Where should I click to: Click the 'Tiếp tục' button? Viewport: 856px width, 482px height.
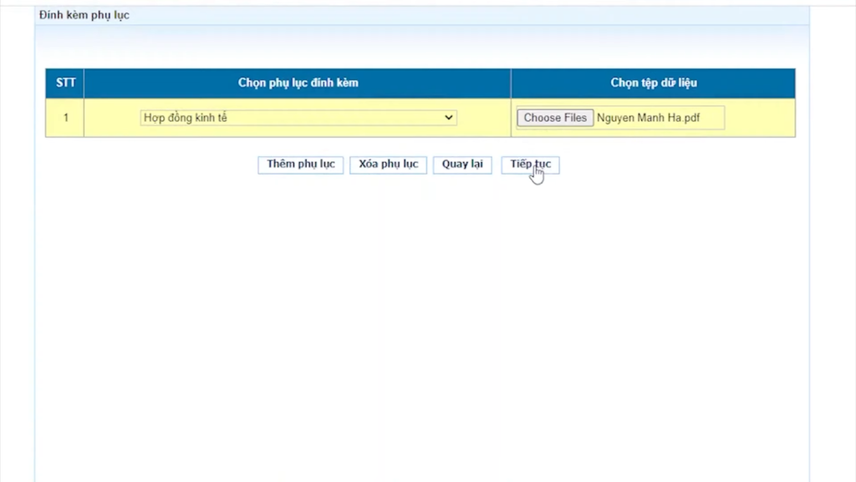530,165
